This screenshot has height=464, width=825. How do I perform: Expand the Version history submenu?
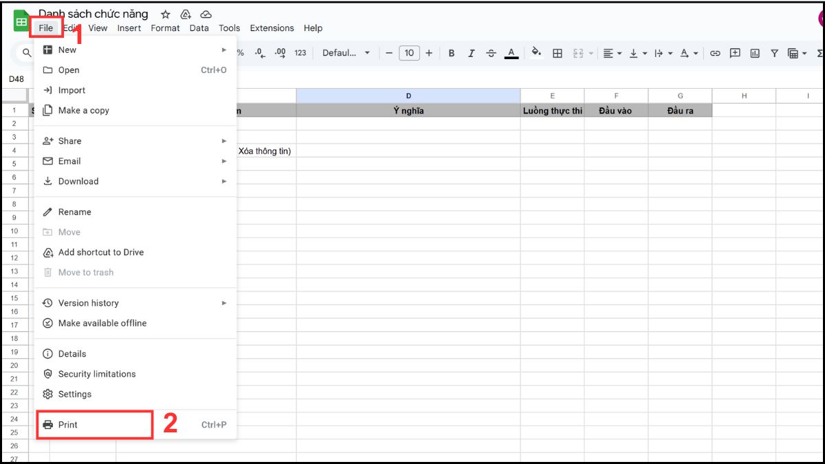[x=88, y=302]
